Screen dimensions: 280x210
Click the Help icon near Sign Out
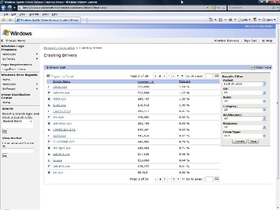pyautogui.click(x=263, y=41)
